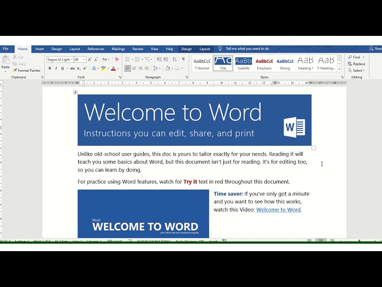Click the Copy button
The width and height of the screenshot is (382, 287).
coord(19,64)
